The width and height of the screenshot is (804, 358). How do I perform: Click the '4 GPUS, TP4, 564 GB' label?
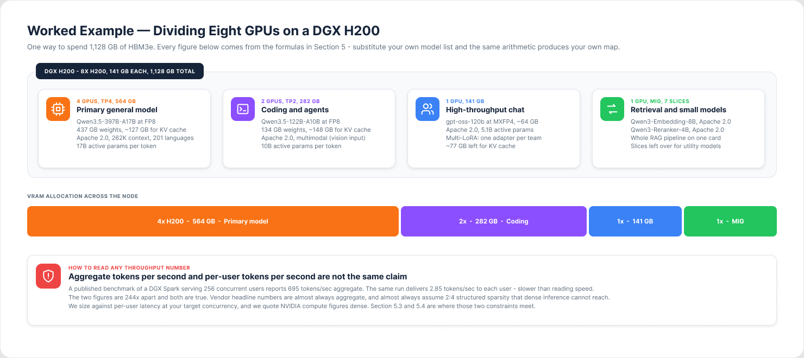pos(106,101)
